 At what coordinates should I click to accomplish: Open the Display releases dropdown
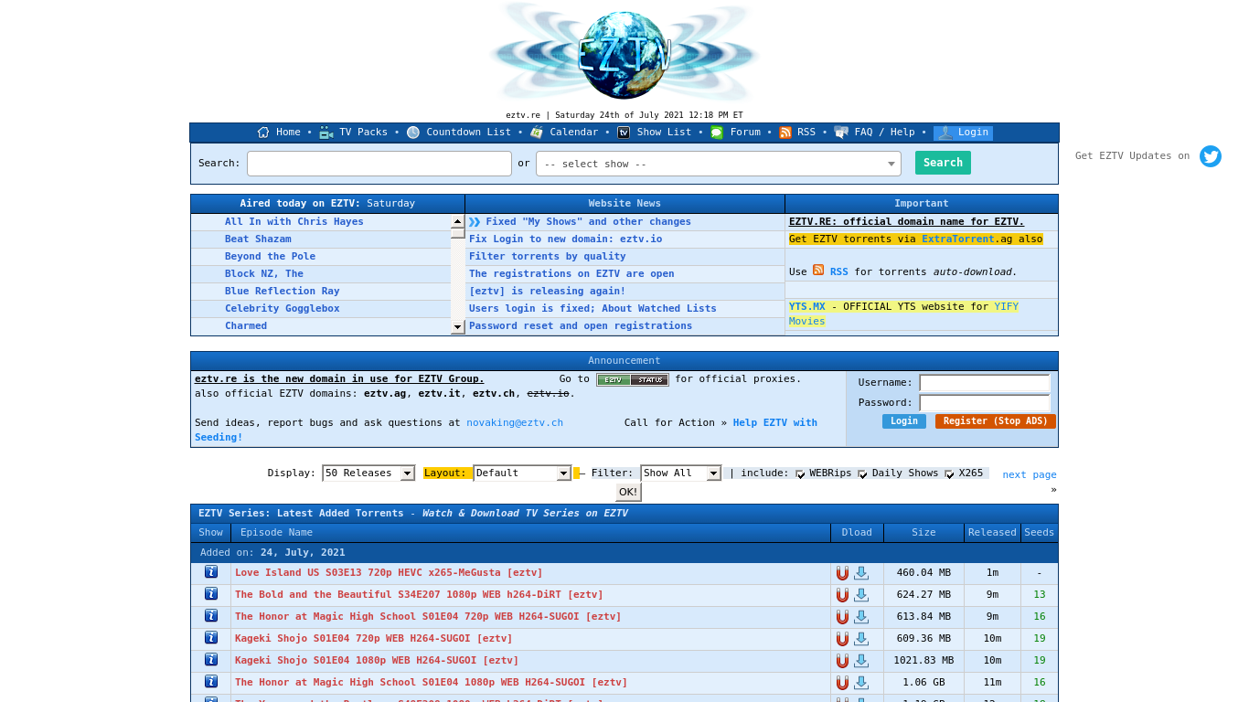368,473
